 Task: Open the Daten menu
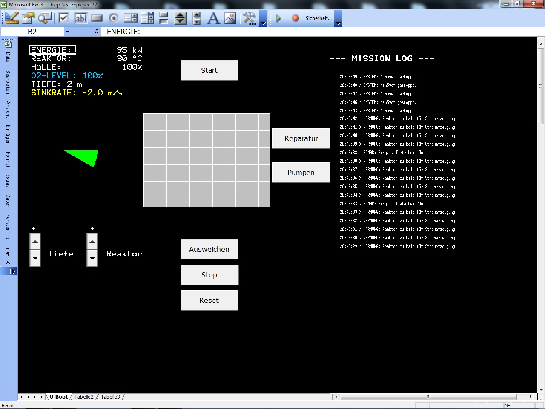(x=8, y=201)
